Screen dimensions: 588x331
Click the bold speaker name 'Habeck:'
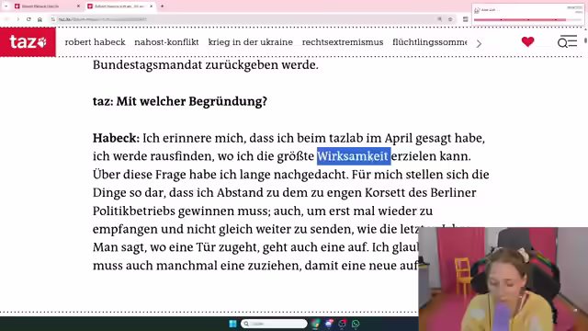(x=117, y=138)
